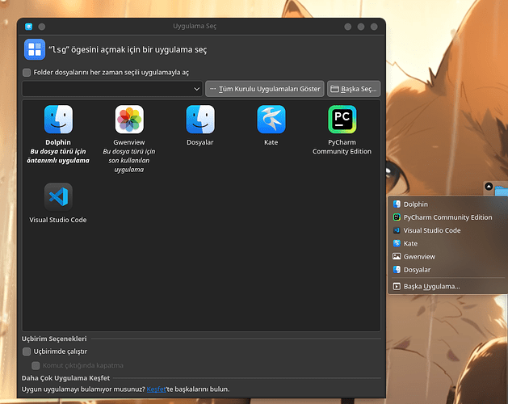Screen dimensions: 508x404
Task: Click the "Başka Seç..." button
Action: [354, 88]
